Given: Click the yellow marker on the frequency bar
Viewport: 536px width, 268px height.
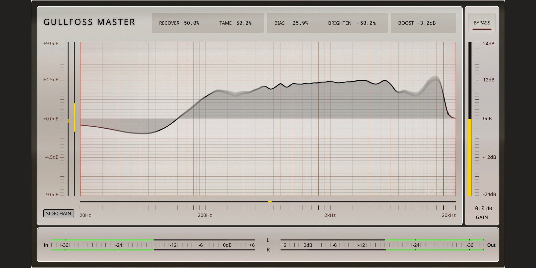Looking at the screenshot, I should [269, 202].
